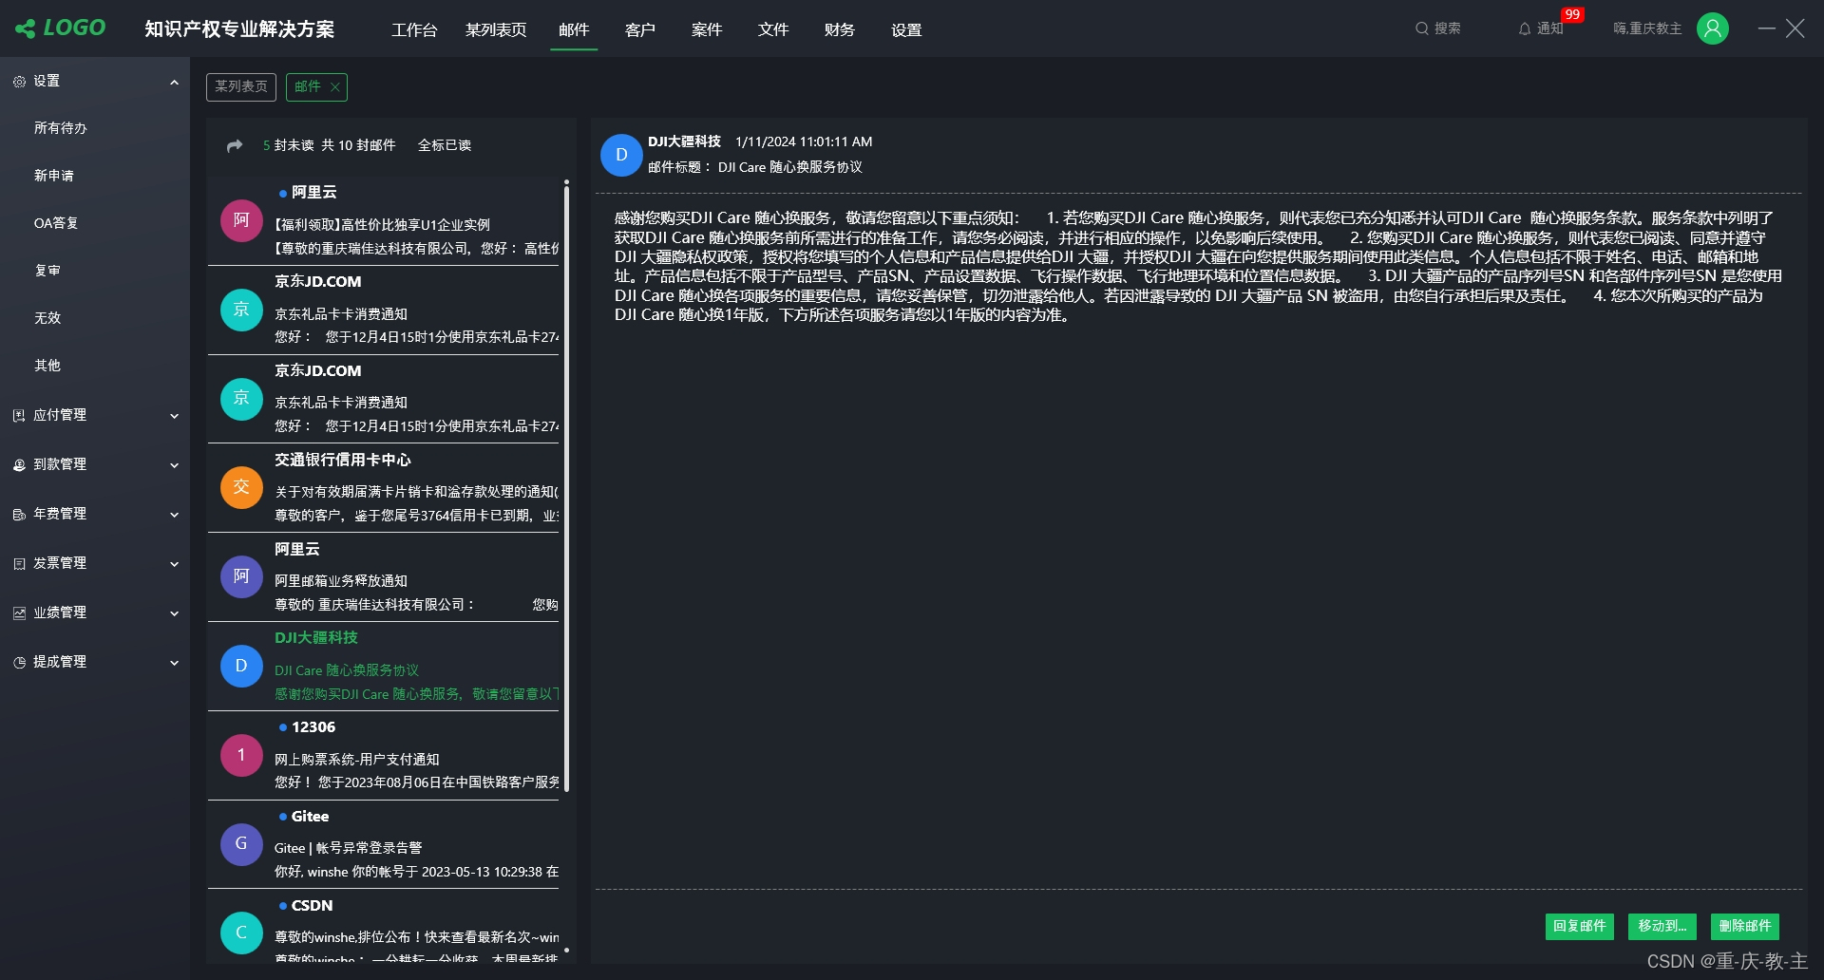
Task: Click 删除邮件 button
Action: [x=1745, y=926]
